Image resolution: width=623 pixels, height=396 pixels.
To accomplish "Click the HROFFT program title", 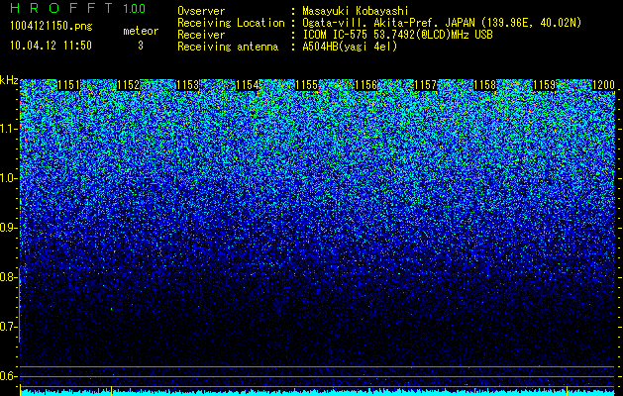I will click(61, 8).
